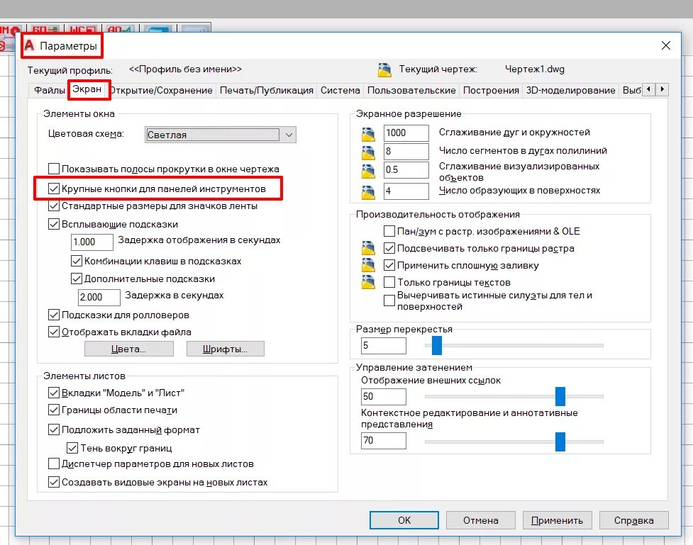
Task: Toggle Границы области печати checkbox
Action: pyautogui.click(x=53, y=410)
